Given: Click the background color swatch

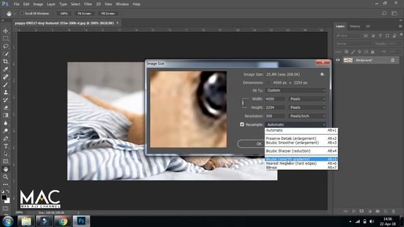Looking at the screenshot, I should 8,201.
